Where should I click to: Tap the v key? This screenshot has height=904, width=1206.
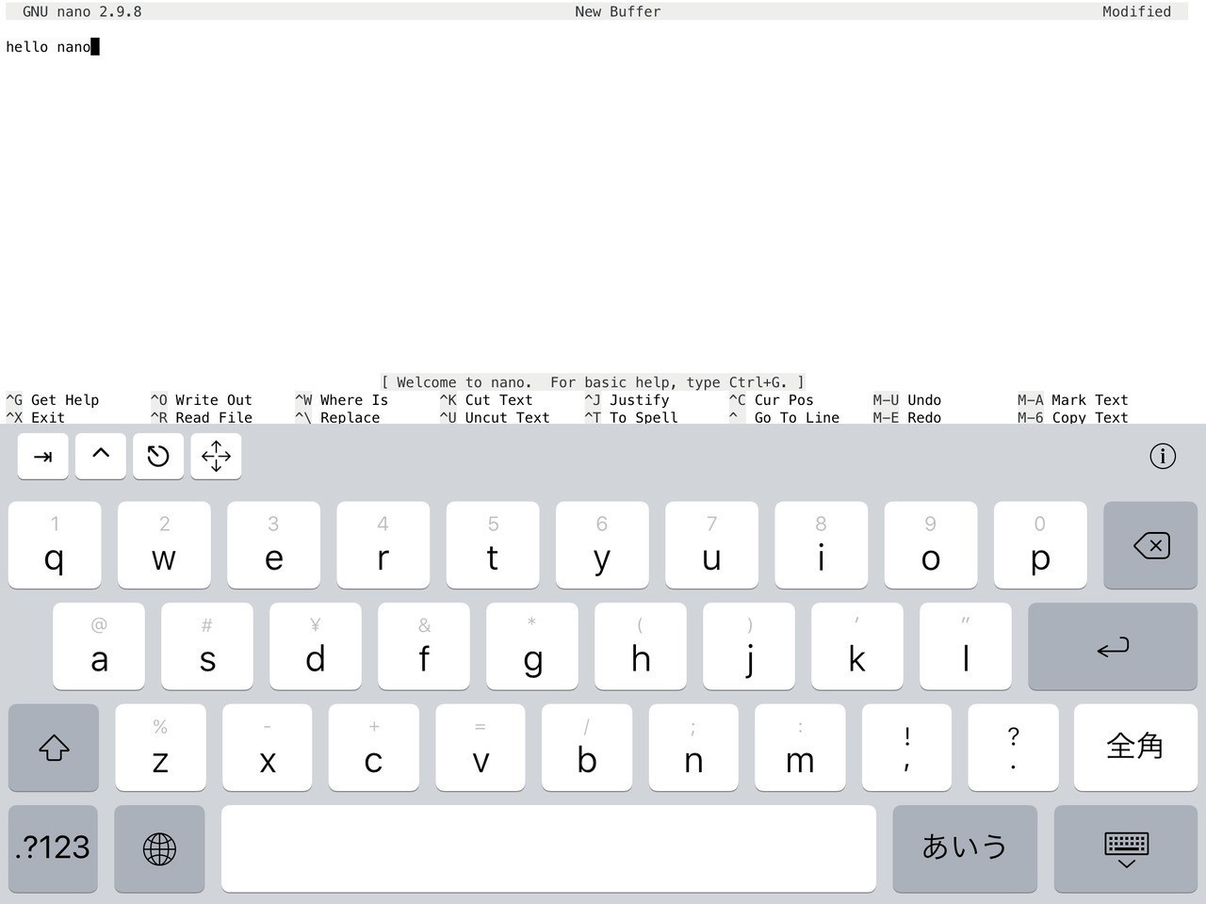pyautogui.click(x=481, y=748)
